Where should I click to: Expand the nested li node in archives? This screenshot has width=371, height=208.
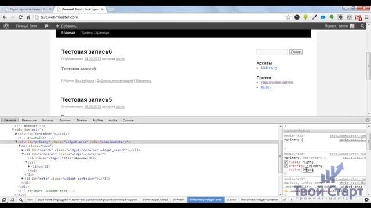coord(30,166)
